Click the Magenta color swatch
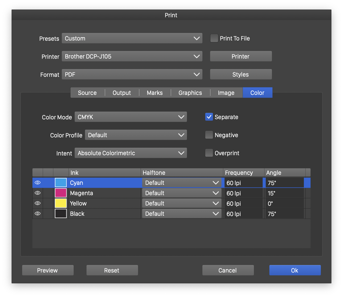 [x=61, y=193]
